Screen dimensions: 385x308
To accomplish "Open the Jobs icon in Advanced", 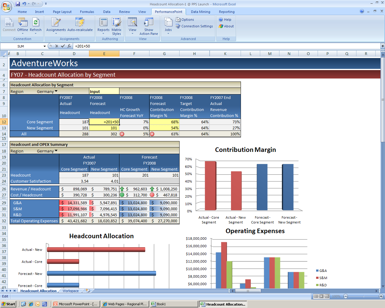I will tap(168, 22).
